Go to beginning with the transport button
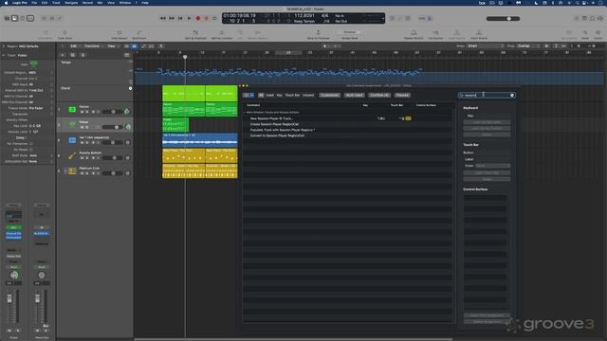607x341 pixels. 180,18
